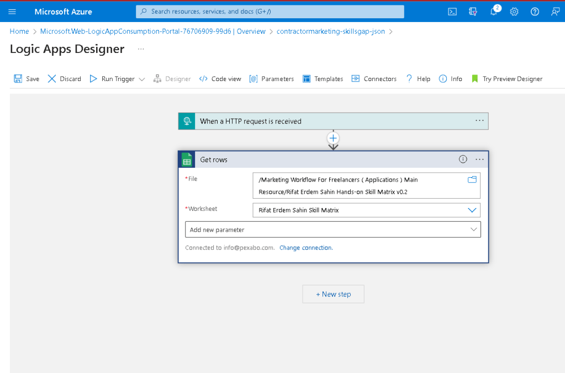Open Connectors
565x373 pixels.
(x=374, y=79)
